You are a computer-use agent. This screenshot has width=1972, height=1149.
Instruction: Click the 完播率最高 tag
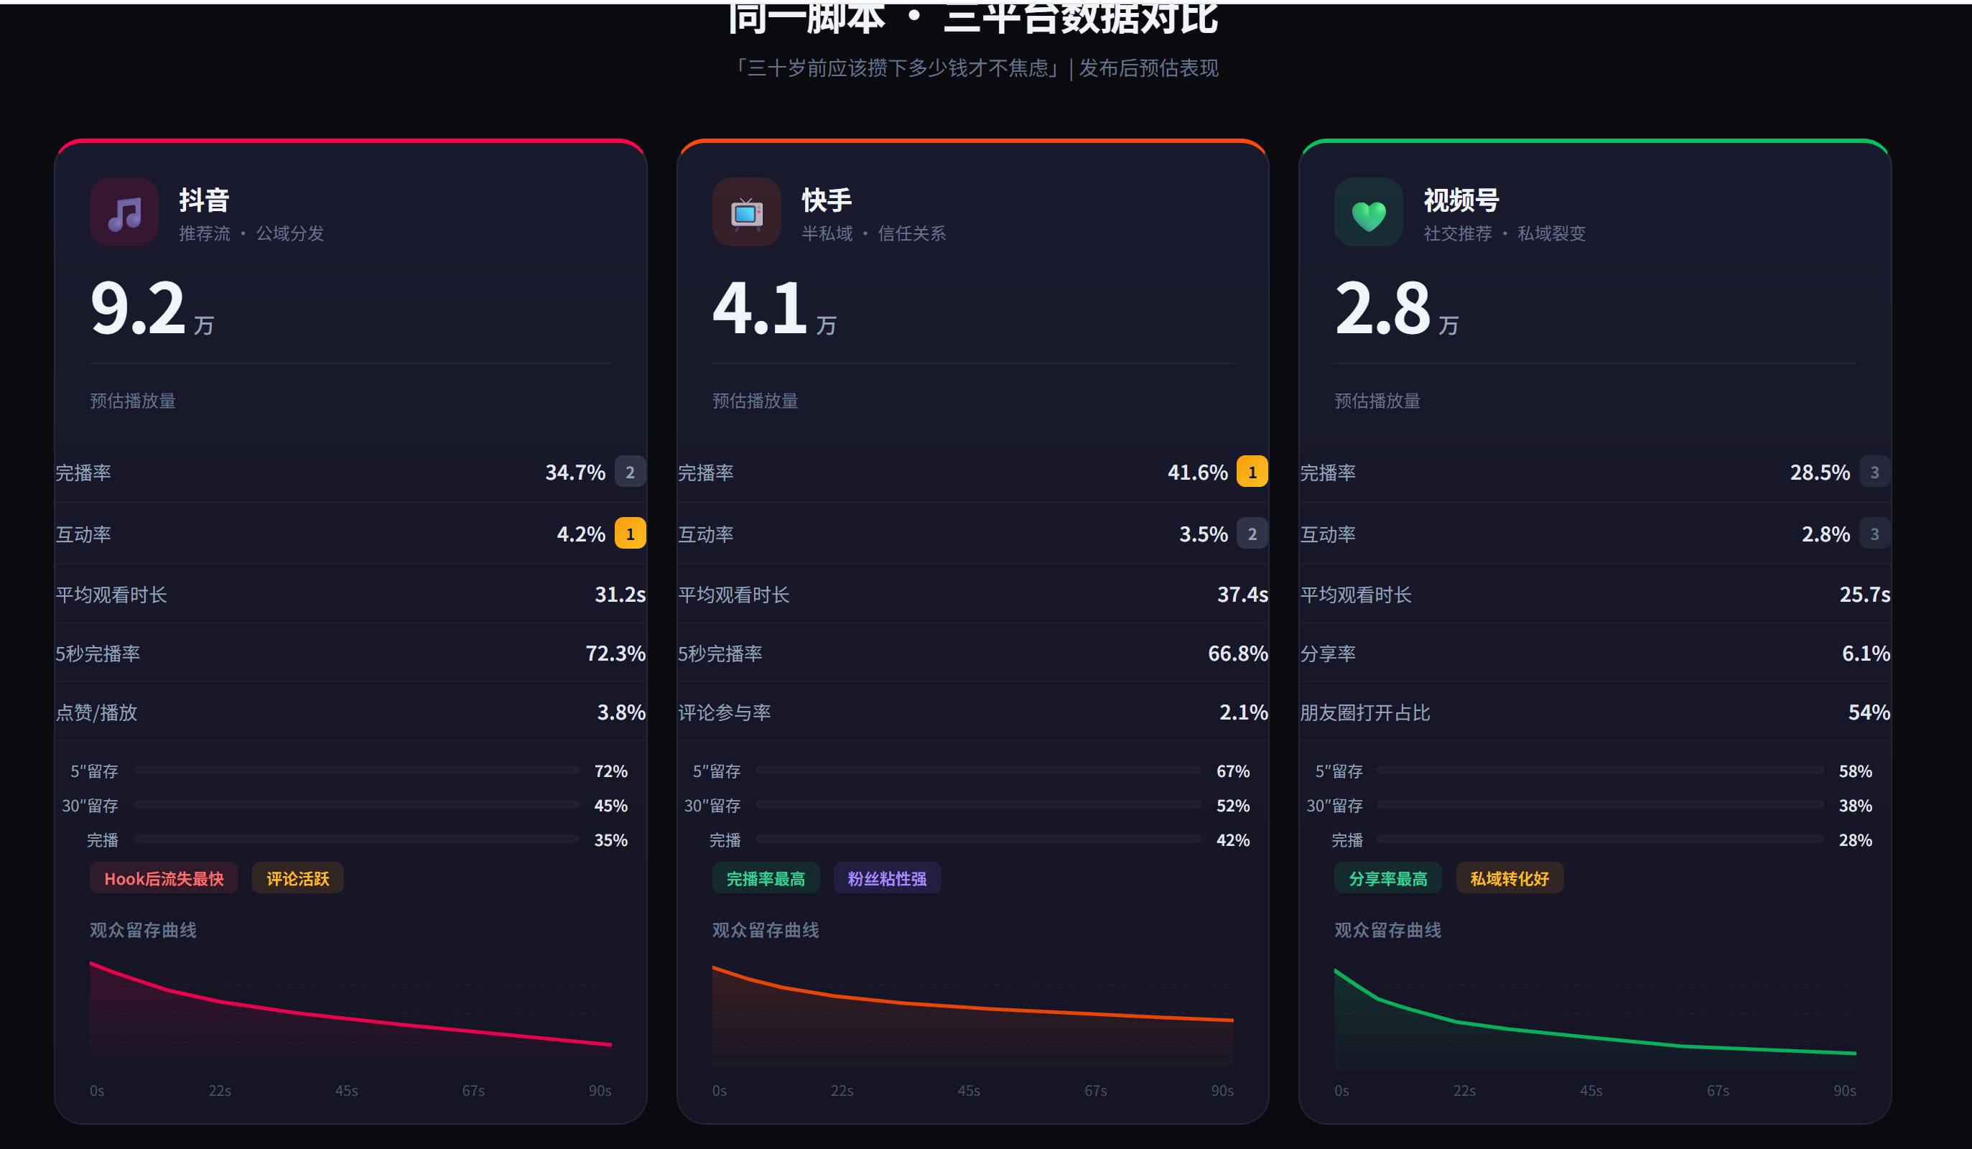pos(766,878)
